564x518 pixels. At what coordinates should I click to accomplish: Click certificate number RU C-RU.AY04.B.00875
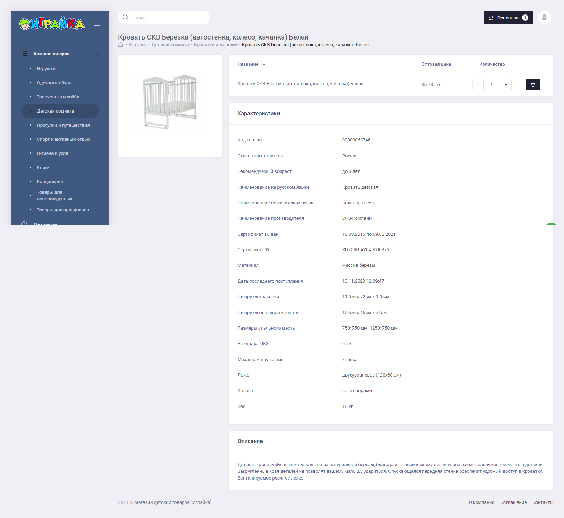tap(366, 250)
